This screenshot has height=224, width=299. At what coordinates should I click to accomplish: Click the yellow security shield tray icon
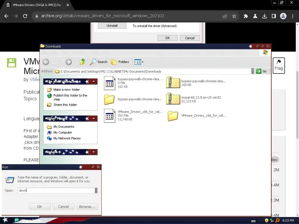pyautogui.click(x=267, y=220)
